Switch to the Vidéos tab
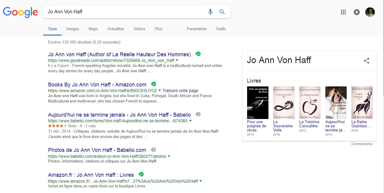This screenshot has height=193, width=384. point(139,29)
